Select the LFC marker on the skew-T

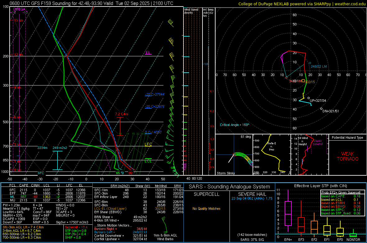[x=148, y=144]
